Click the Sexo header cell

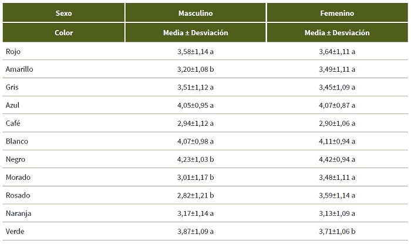pyautogui.click(x=63, y=13)
